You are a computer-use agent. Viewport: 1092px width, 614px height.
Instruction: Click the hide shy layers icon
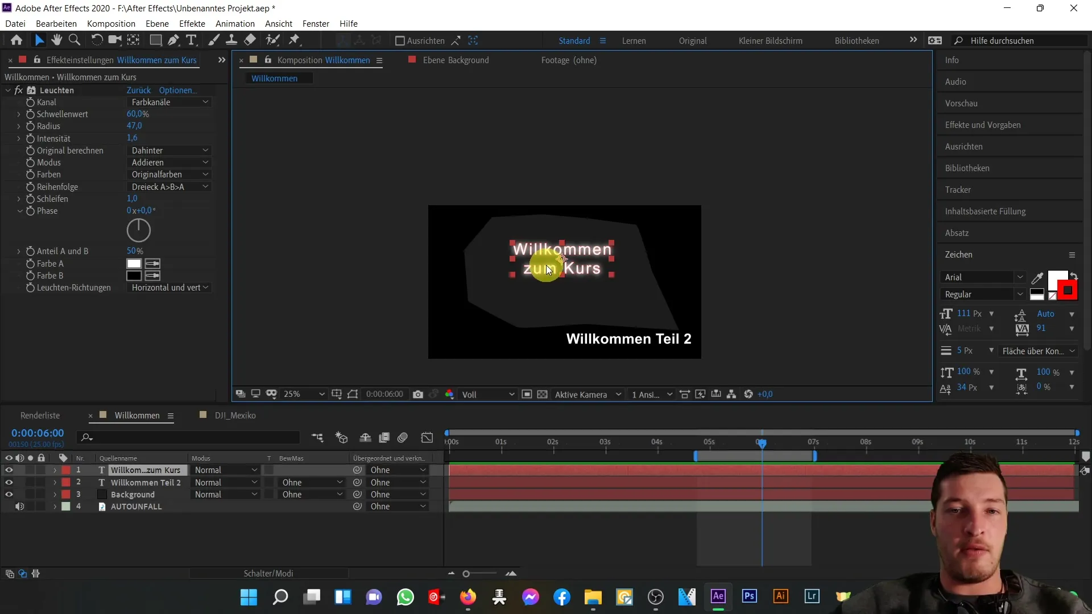tap(365, 437)
